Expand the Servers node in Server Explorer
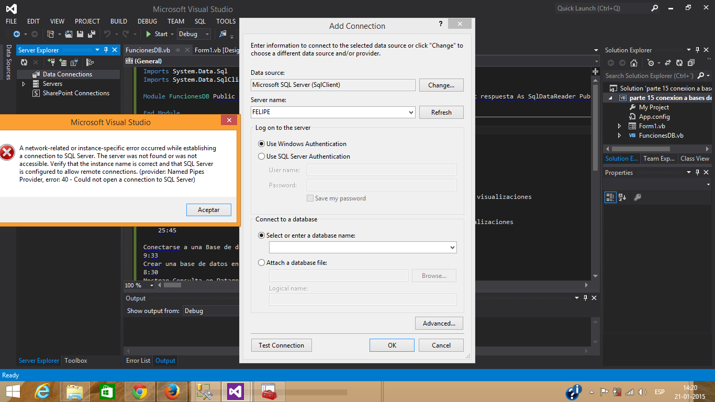The width and height of the screenshot is (715, 402). coord(24,84)
